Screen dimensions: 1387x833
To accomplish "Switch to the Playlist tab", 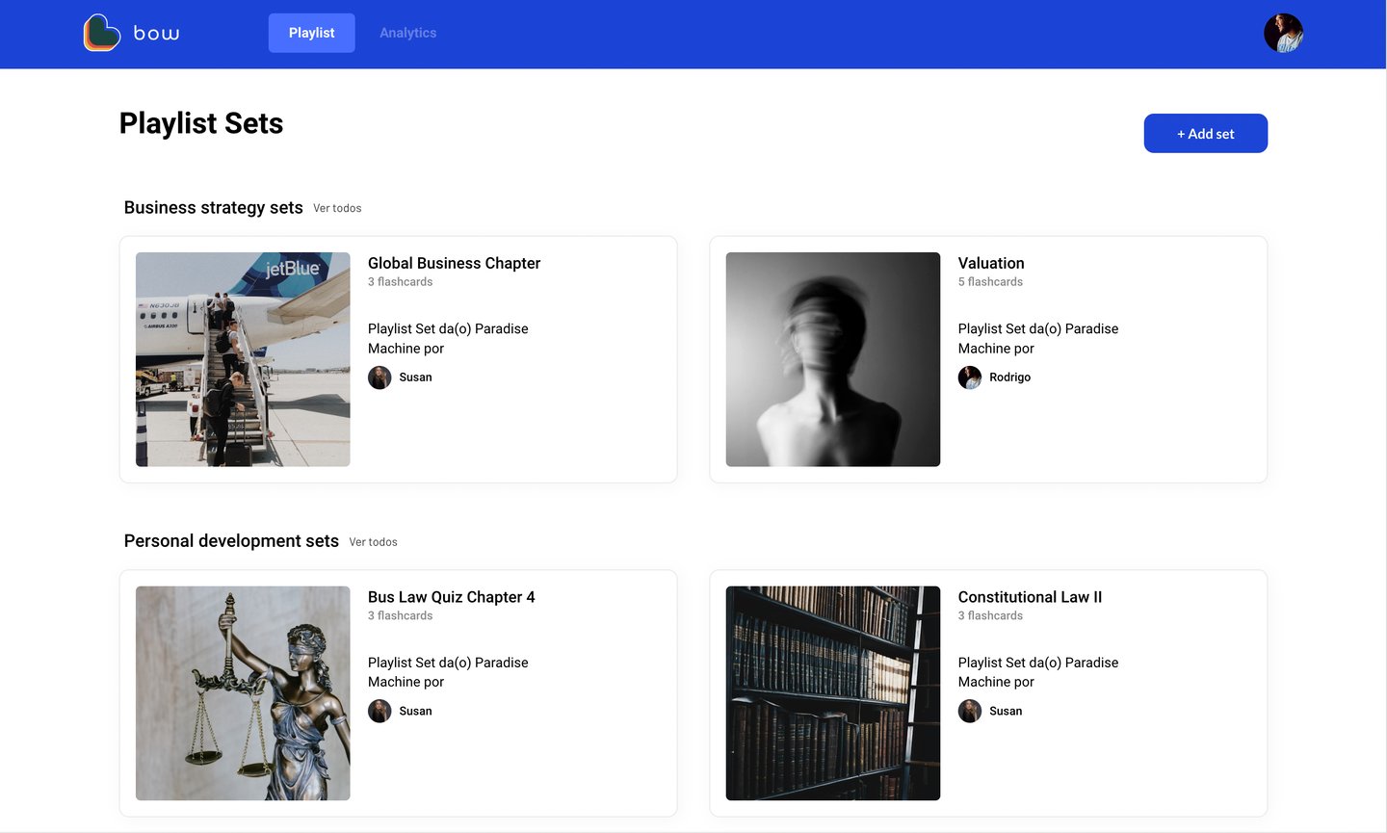I will 311,33.
